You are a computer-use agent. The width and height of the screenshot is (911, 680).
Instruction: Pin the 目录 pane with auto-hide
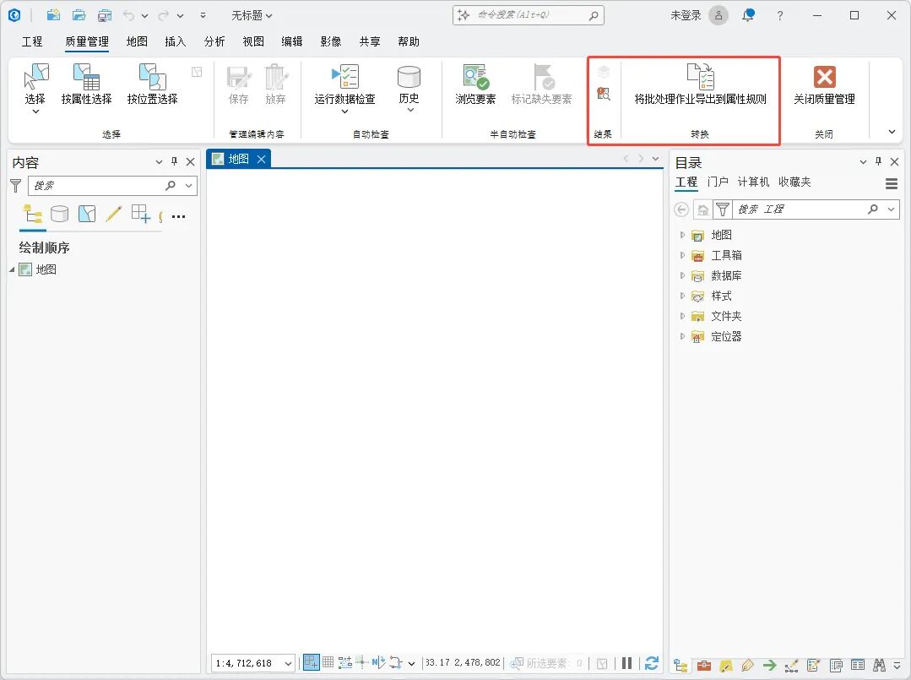[878, 161]
